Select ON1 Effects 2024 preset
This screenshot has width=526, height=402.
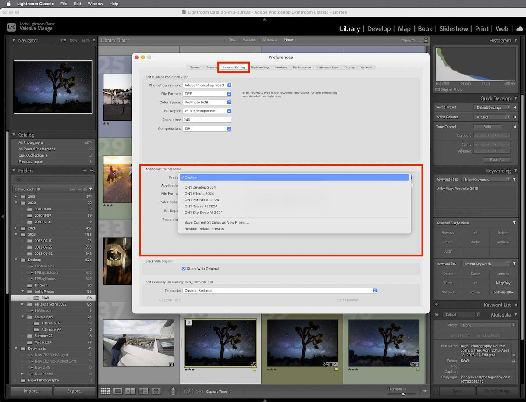point(199,193)
